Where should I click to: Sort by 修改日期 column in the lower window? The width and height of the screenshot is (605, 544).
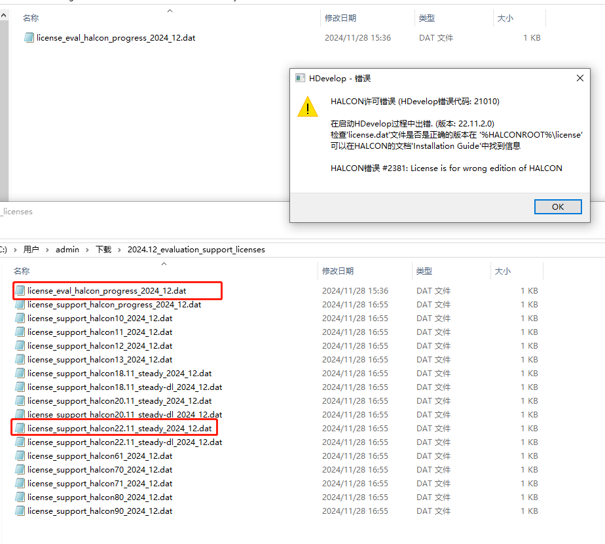338,271
